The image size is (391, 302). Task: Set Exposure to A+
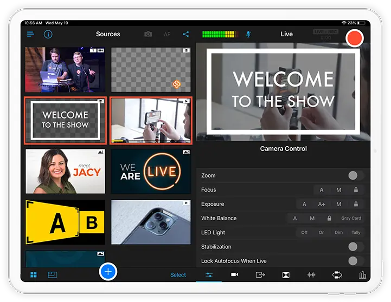[x=322, y=204]
